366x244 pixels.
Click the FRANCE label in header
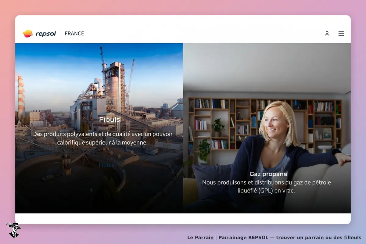click(x=74, y=34)
